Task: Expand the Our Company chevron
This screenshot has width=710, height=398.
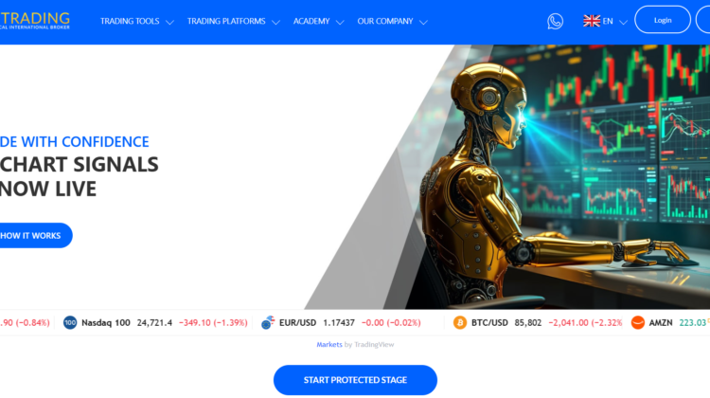Action: [x=423, y=22]
